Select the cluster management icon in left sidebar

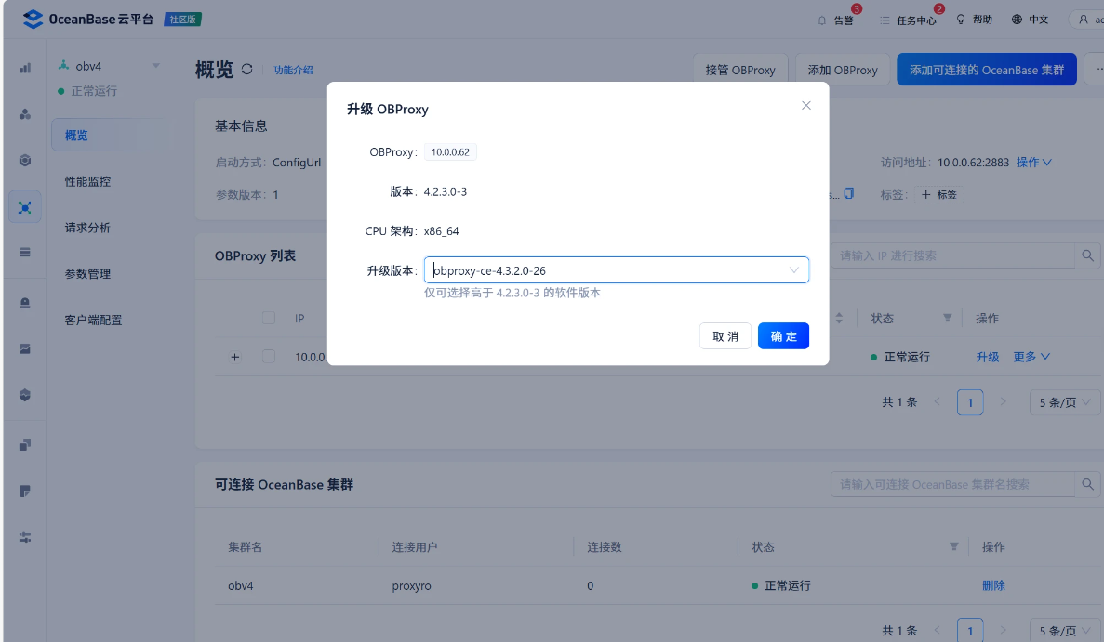[24, 114]
